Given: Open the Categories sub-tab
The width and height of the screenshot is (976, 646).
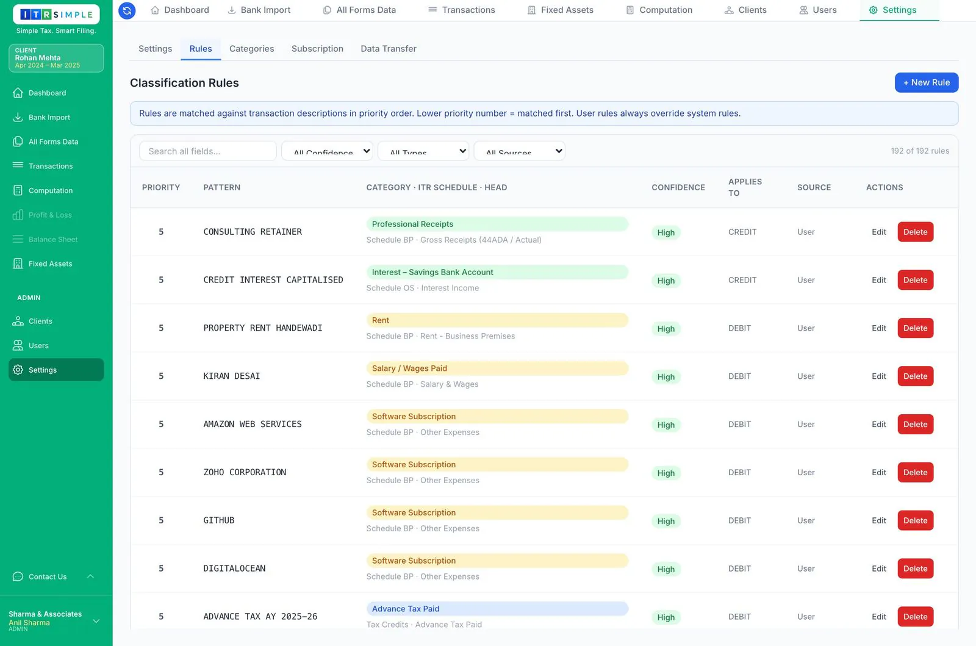Looking at the screenshot, I should point(251,49).
